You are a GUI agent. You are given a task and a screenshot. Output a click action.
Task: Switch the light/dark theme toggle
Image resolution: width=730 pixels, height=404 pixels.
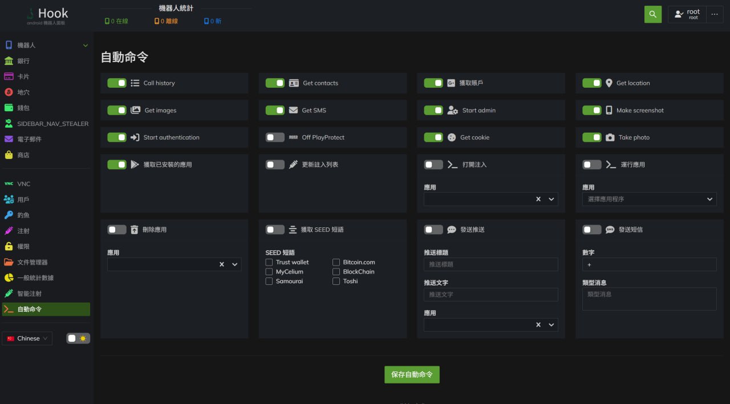point(78,338)
